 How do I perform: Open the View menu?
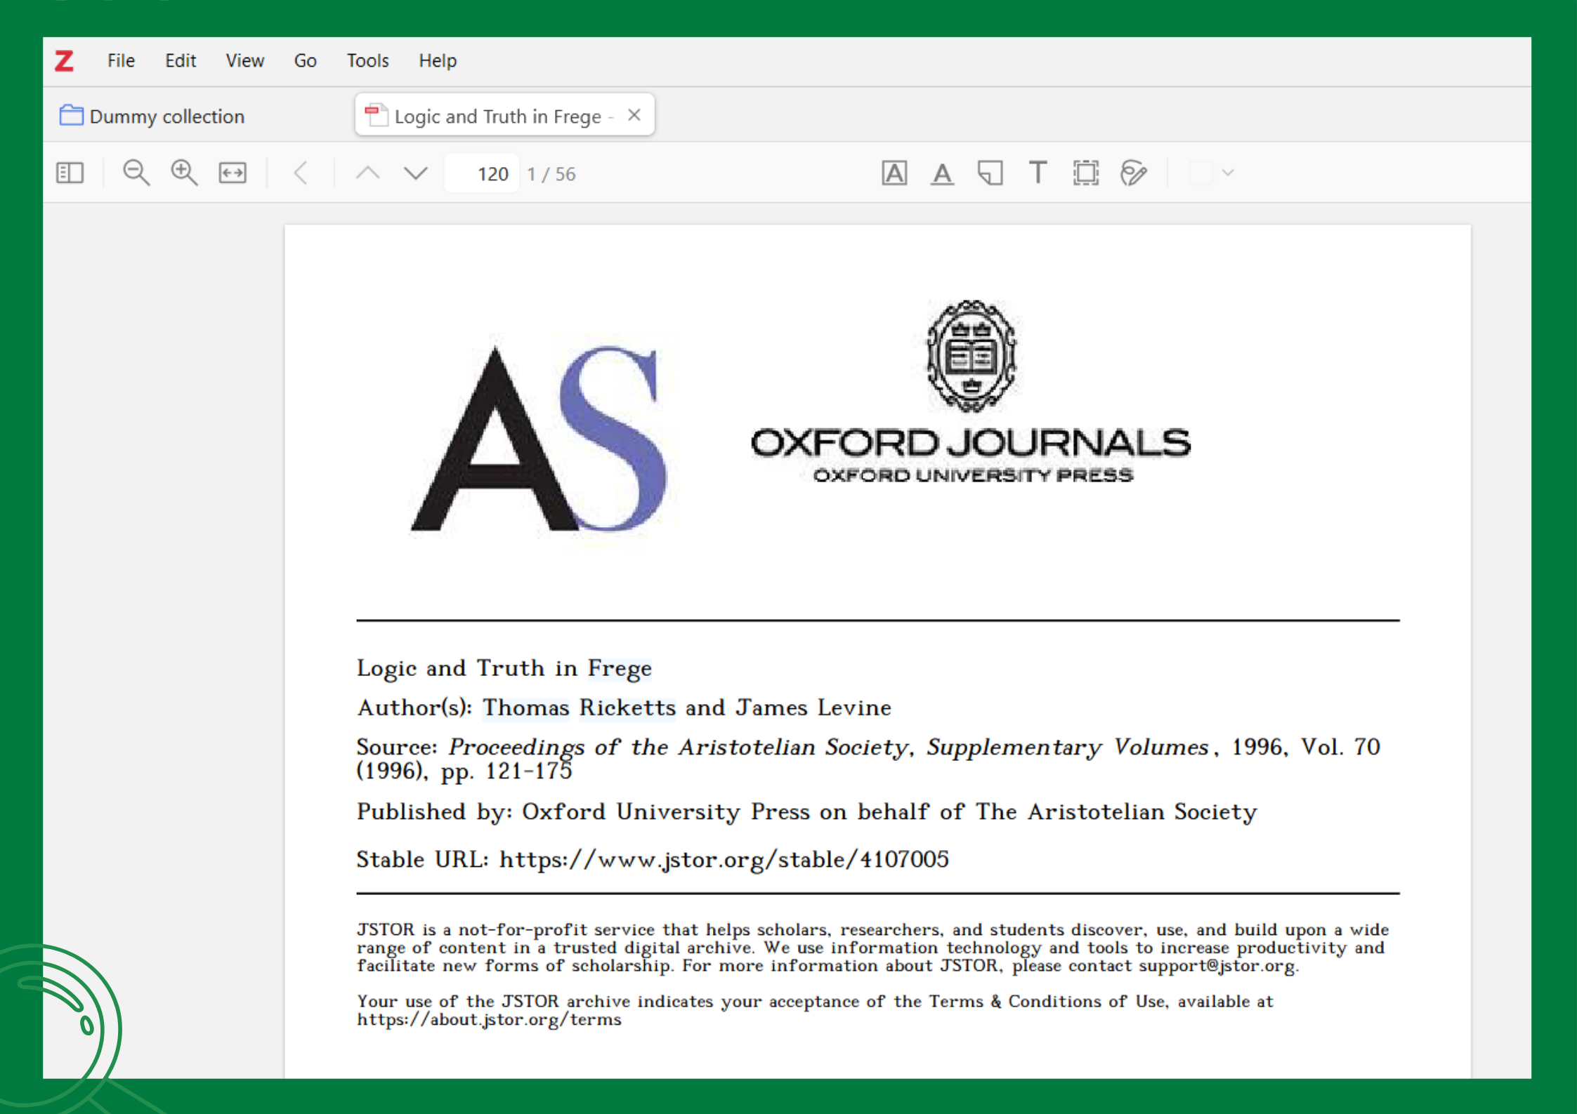(x=245, y=61)
